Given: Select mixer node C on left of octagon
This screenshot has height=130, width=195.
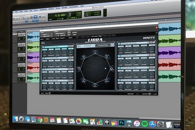Looking at the screenshot, I should 79,69.
